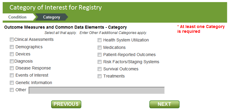Viewport: 228px width, 110px height.
Task: Check the Clinical Assessments checkbox
Action: tap(12, 40)
